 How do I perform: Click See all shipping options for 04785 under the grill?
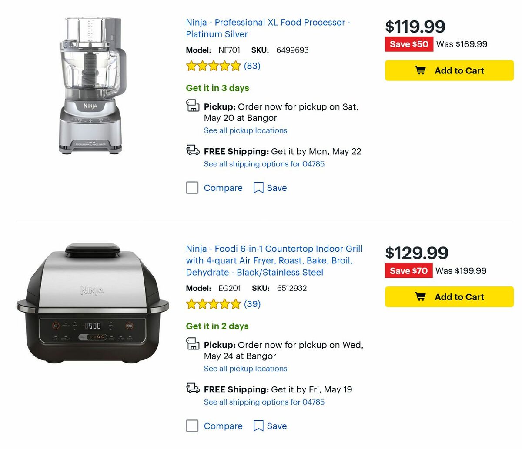264,402
